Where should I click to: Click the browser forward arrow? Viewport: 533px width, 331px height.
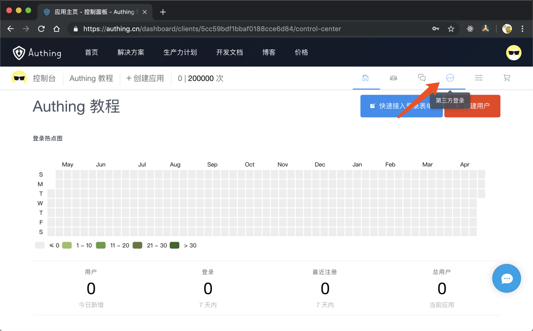point(26,29)
